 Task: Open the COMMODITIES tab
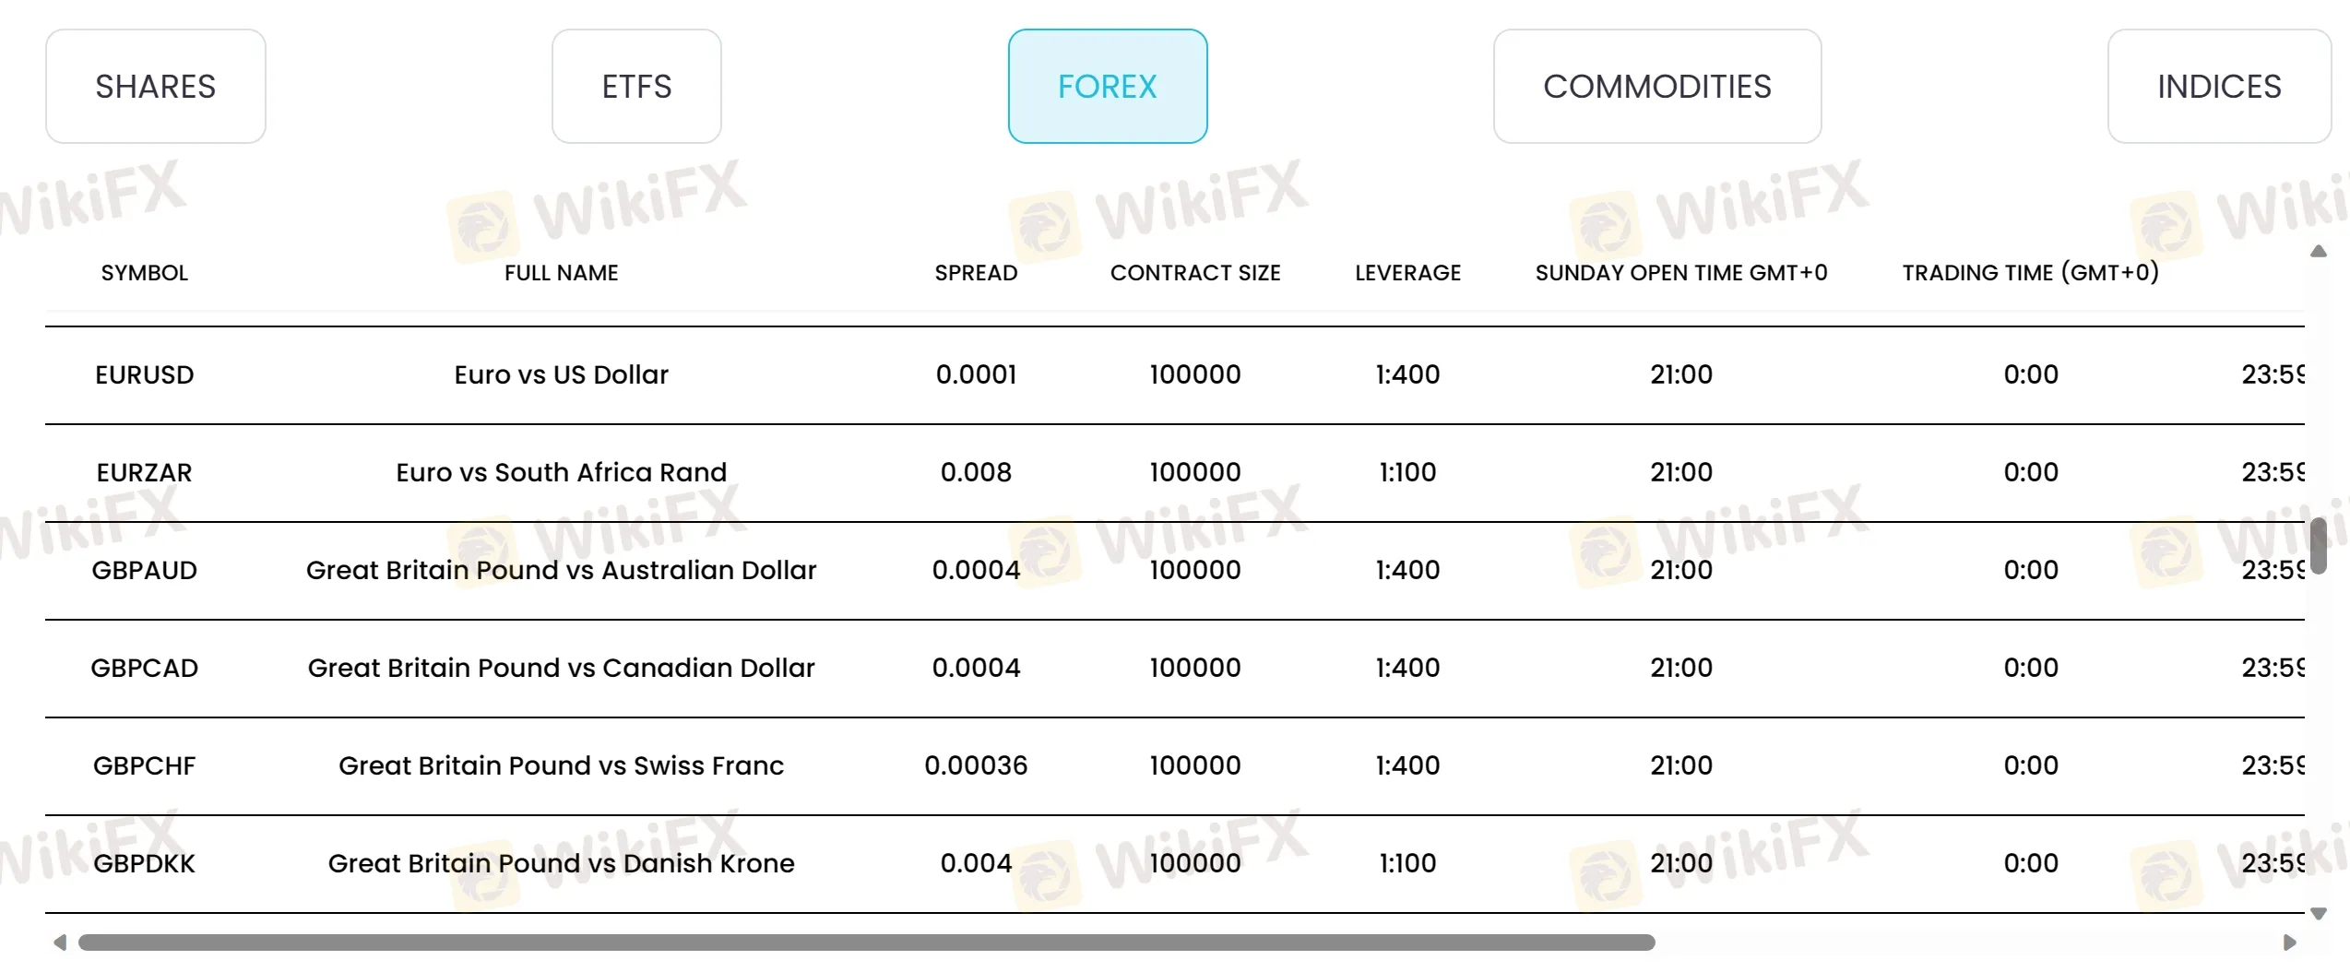click(x=1657, y=86)
